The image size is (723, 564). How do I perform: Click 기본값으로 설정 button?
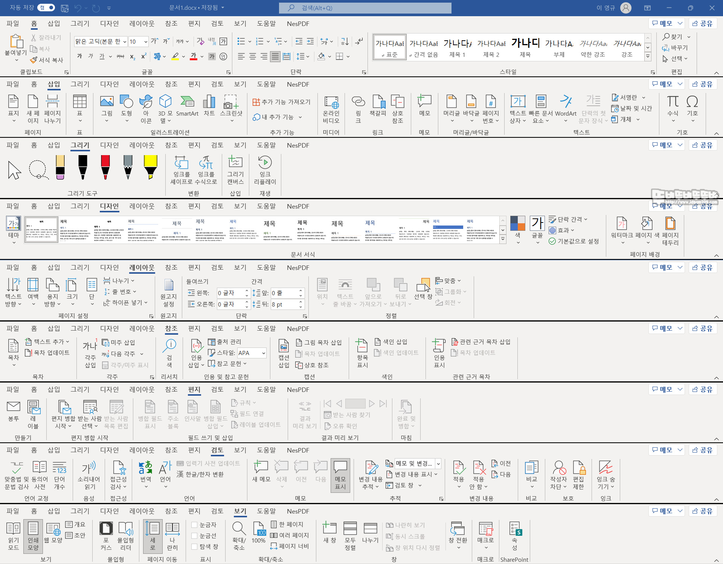coord(574,241)
